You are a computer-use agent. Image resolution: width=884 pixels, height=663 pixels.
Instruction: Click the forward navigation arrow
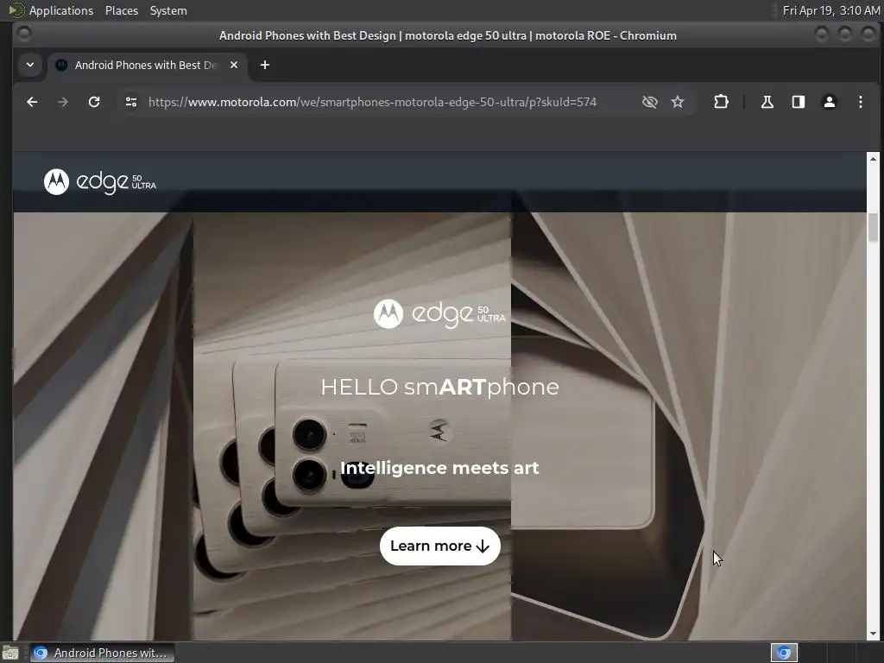click(62, 102)
